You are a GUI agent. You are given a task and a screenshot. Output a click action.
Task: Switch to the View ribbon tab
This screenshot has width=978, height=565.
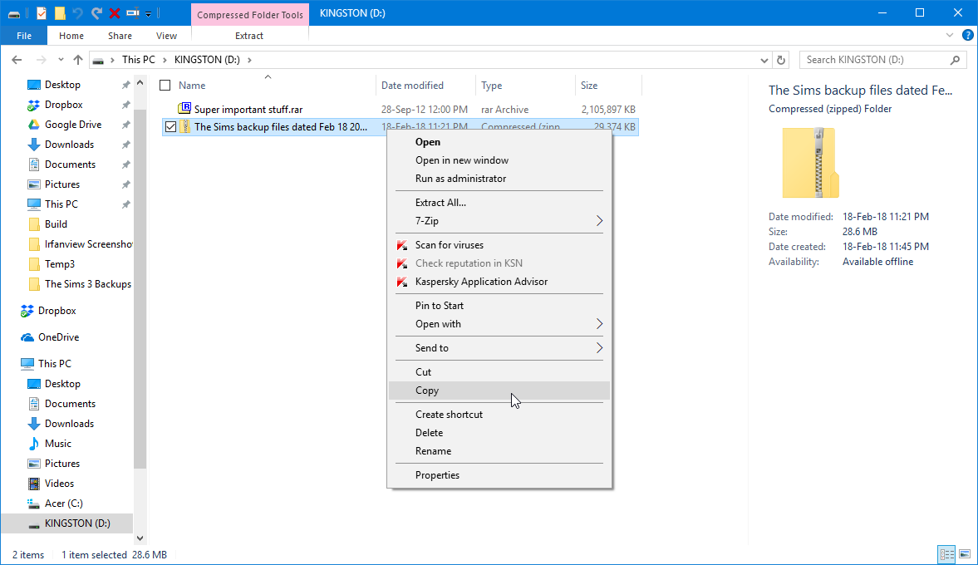click(166, 36)
